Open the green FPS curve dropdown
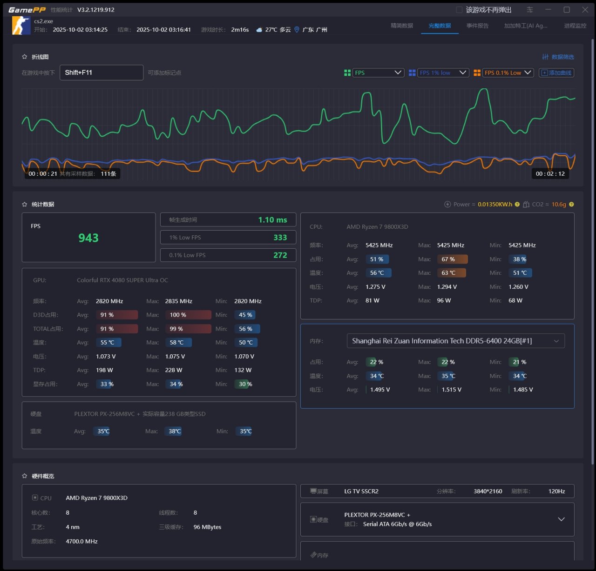This screenshot has height=571, width=596. (x=378, y=73)
